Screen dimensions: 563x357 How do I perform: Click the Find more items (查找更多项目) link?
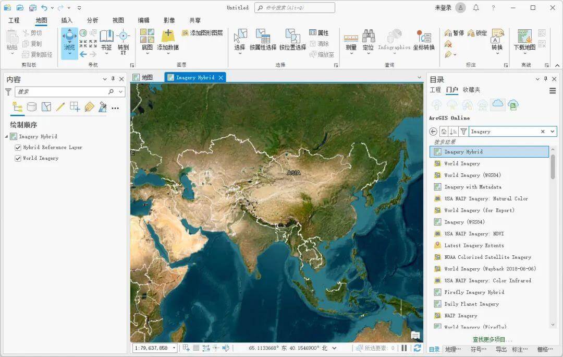[492, 339]
